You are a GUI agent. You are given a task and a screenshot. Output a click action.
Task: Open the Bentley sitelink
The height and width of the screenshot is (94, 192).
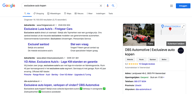55,75
